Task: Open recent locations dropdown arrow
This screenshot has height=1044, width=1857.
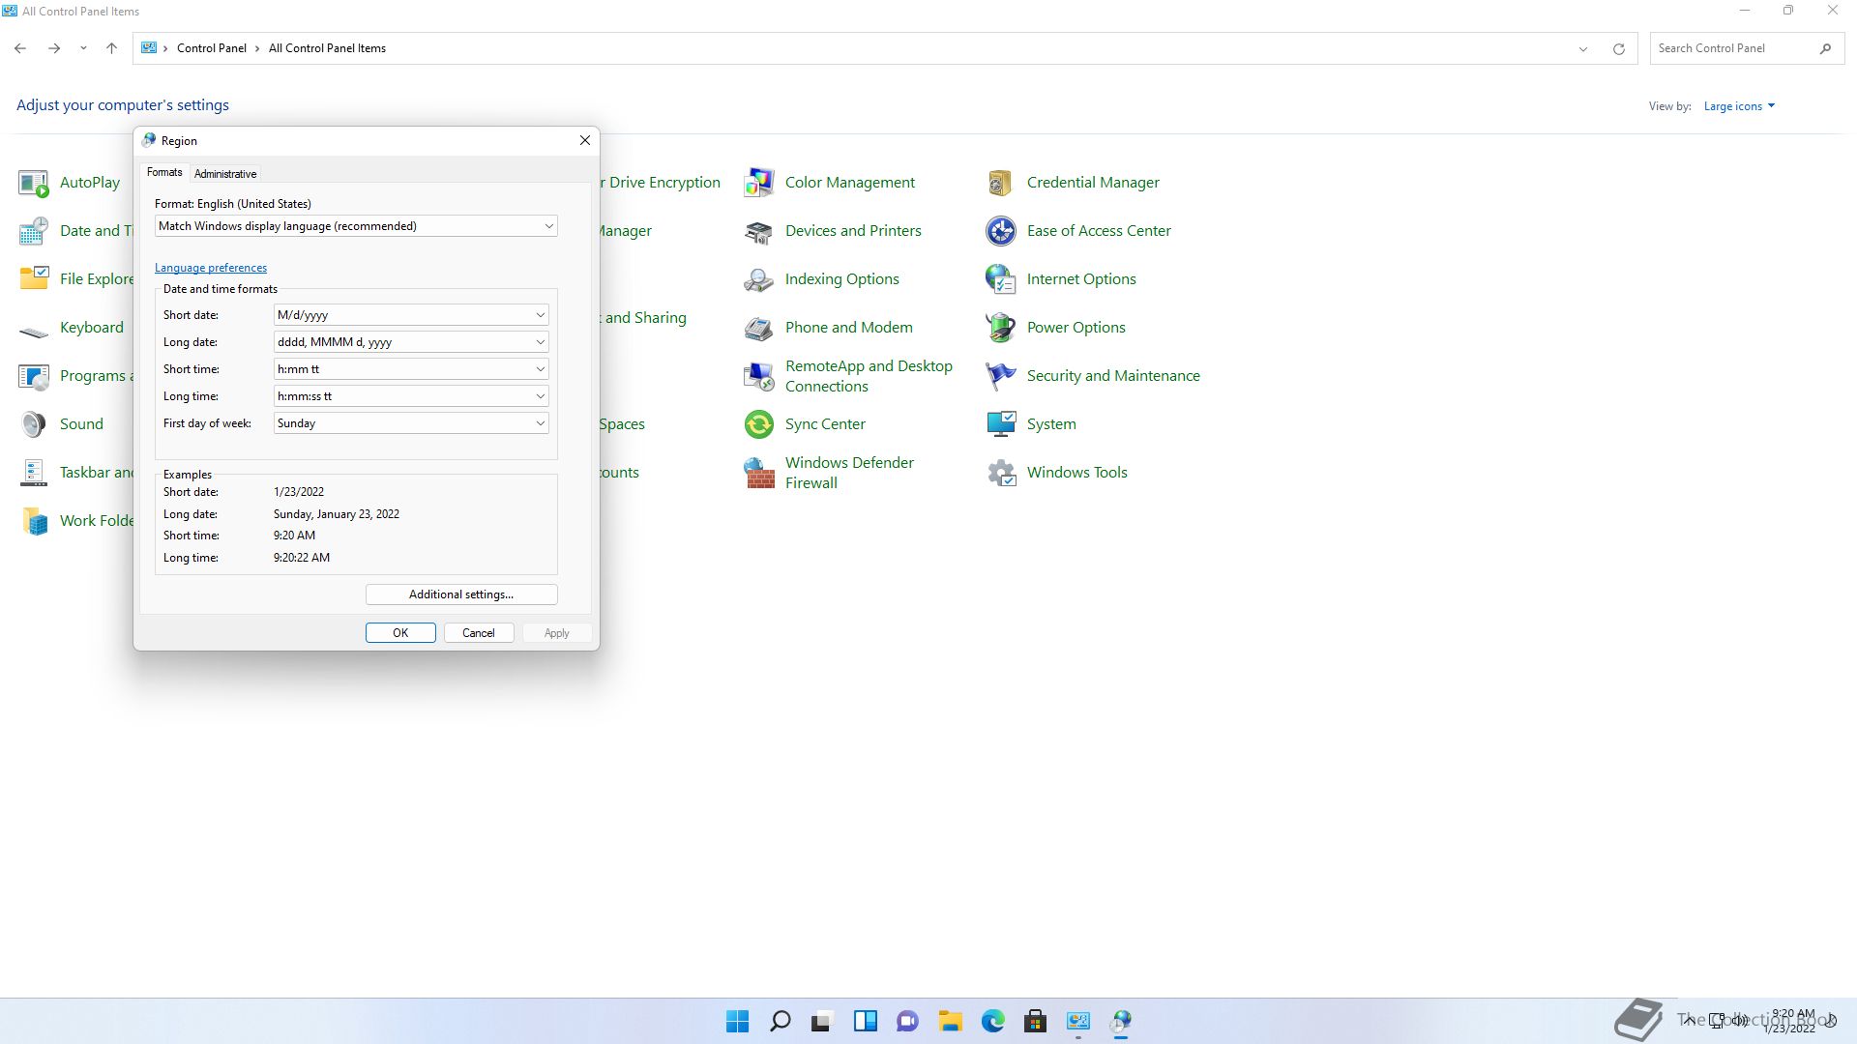Action: 83,48
